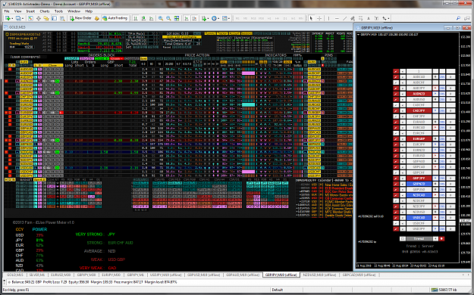Click the CADJPY pair button in GBPJPY panel

tap(419, 110)
